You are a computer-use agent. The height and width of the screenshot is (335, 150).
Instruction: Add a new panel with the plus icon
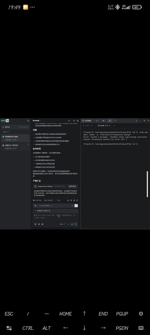click(116, 121)
